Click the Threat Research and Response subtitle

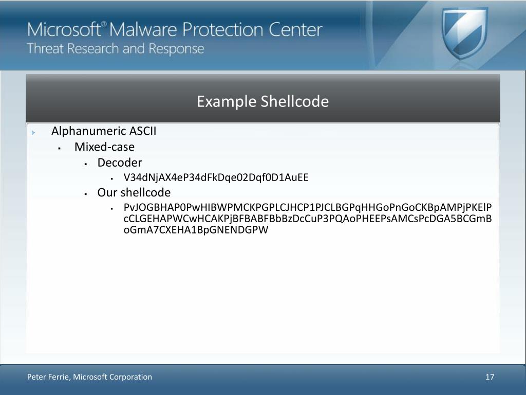click(x=116, y=49)
